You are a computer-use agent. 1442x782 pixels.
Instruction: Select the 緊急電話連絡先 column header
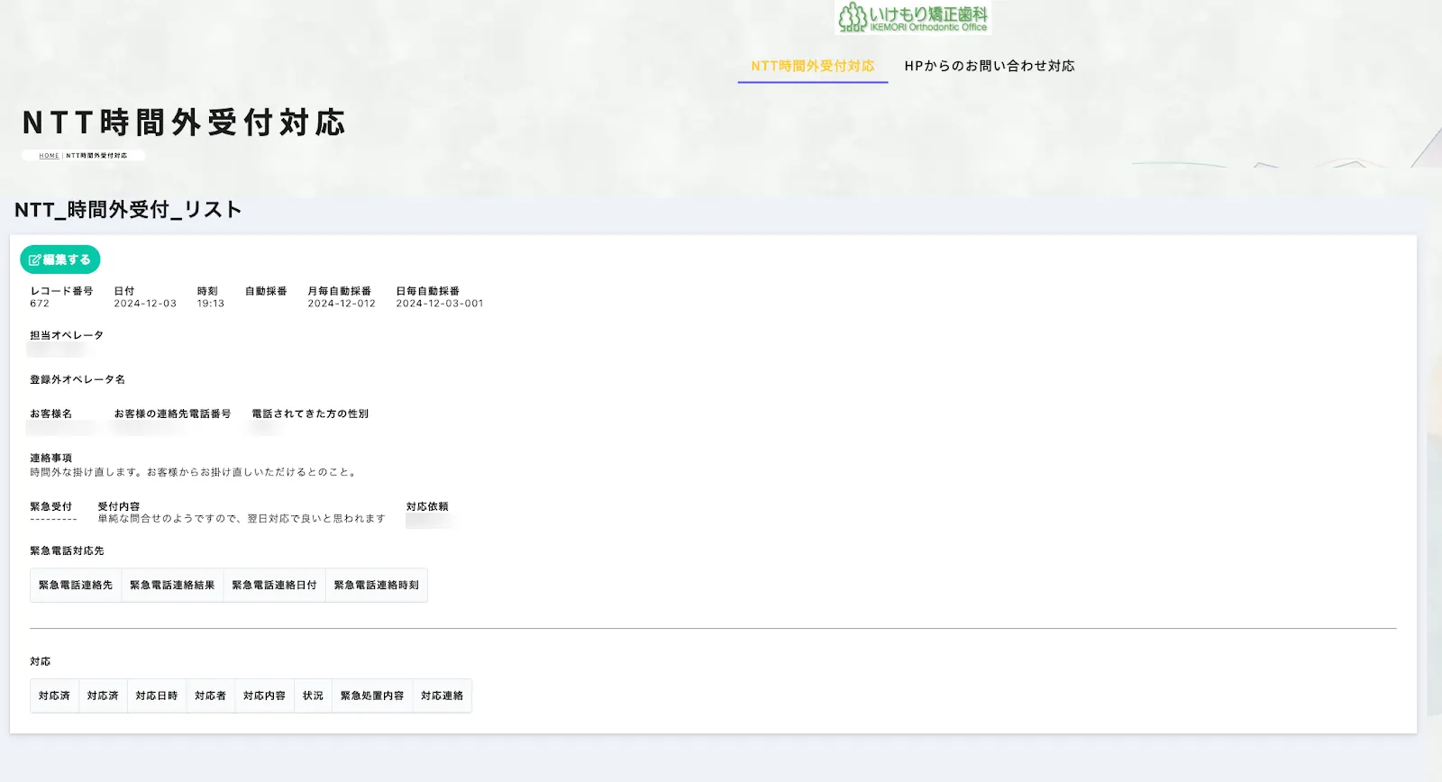pyautogui.click(x=76, y=586)
